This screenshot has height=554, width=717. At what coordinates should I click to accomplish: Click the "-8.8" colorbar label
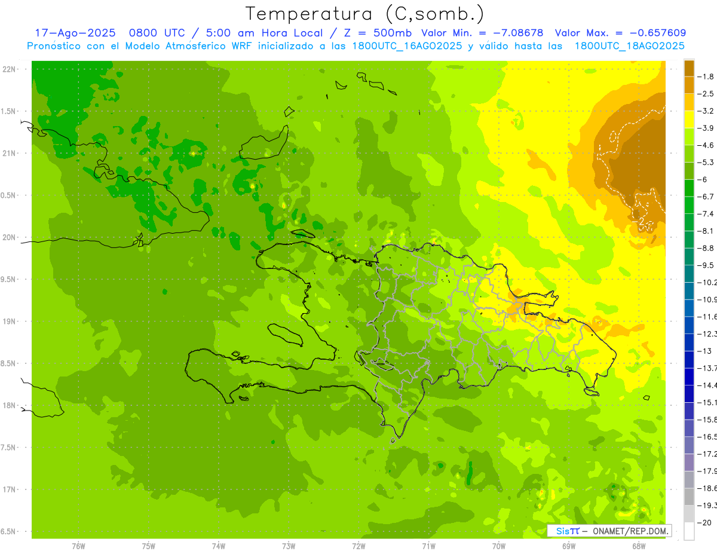click(707, 248)
